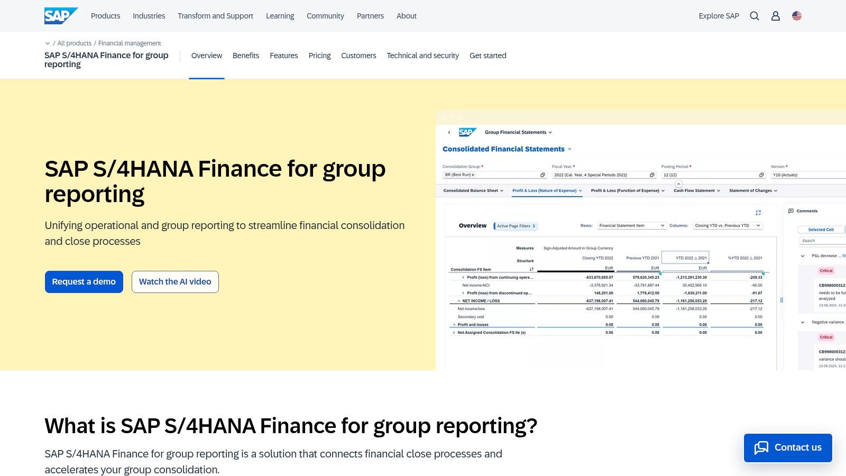Open the Rows dropdown showing Financial Statement Item
This screenshot has width=846, height=476.
coord(630,225)
